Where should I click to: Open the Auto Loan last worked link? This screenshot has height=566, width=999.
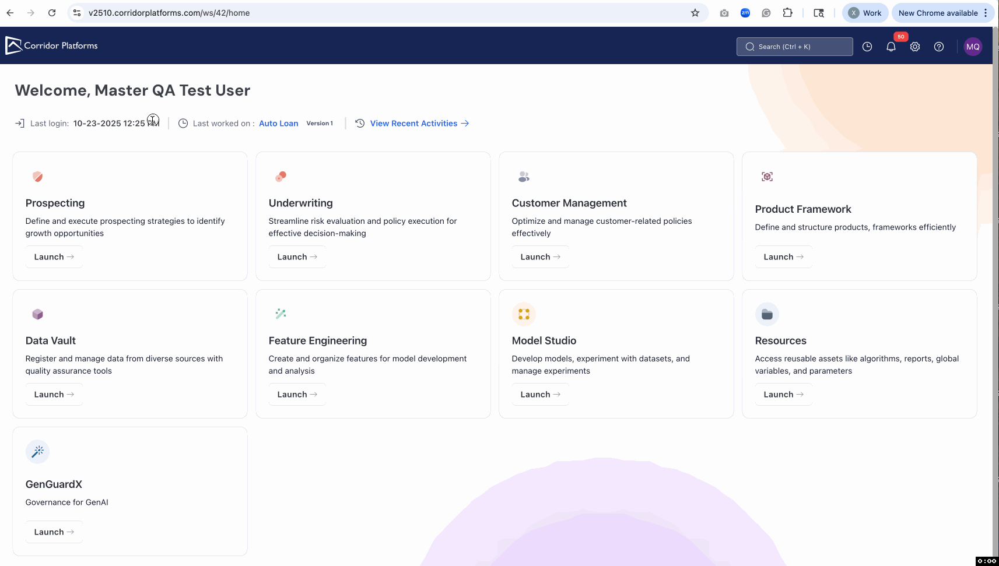point(278,124)
